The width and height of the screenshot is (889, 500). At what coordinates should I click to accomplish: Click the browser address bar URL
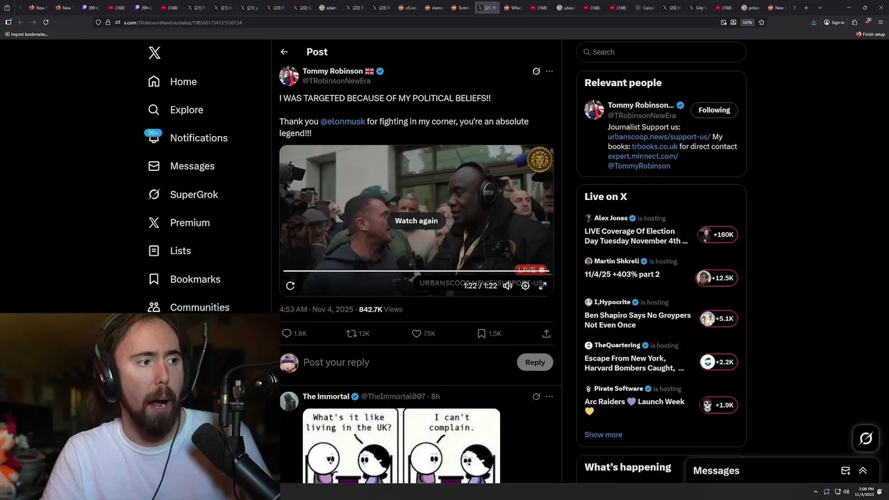click(183, 22)
